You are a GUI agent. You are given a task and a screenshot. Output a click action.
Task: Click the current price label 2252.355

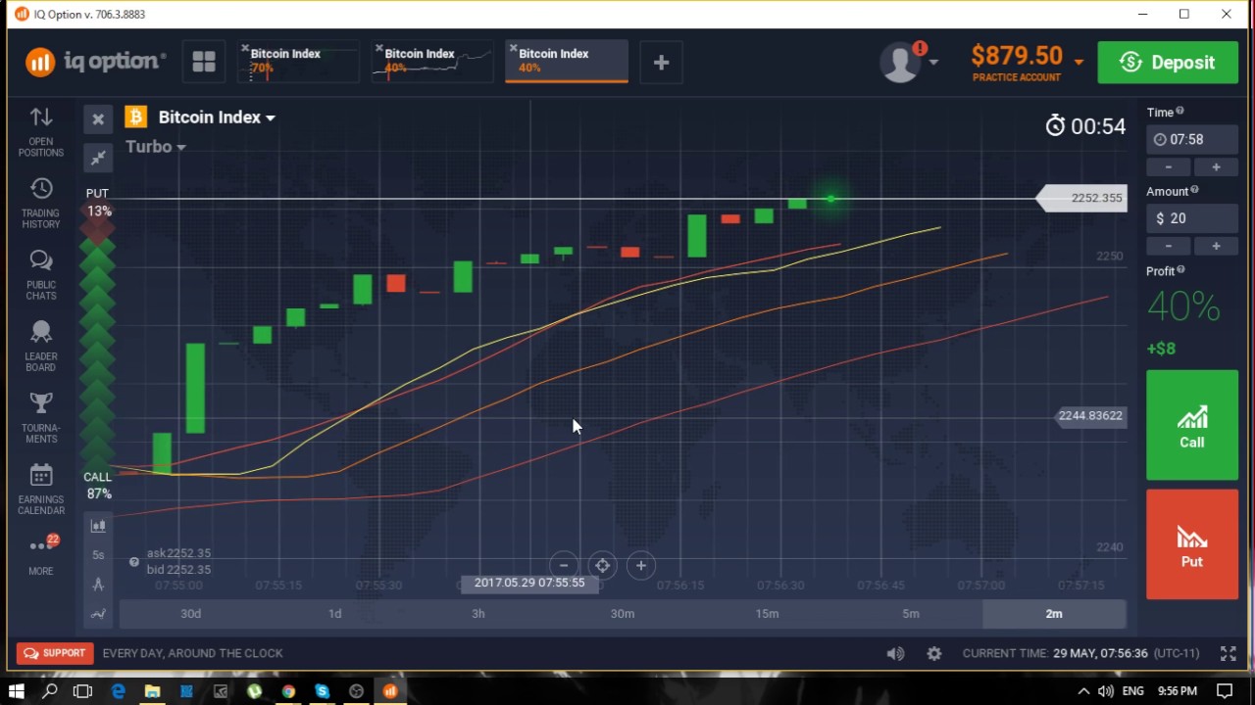click(x=1082, y=198)
